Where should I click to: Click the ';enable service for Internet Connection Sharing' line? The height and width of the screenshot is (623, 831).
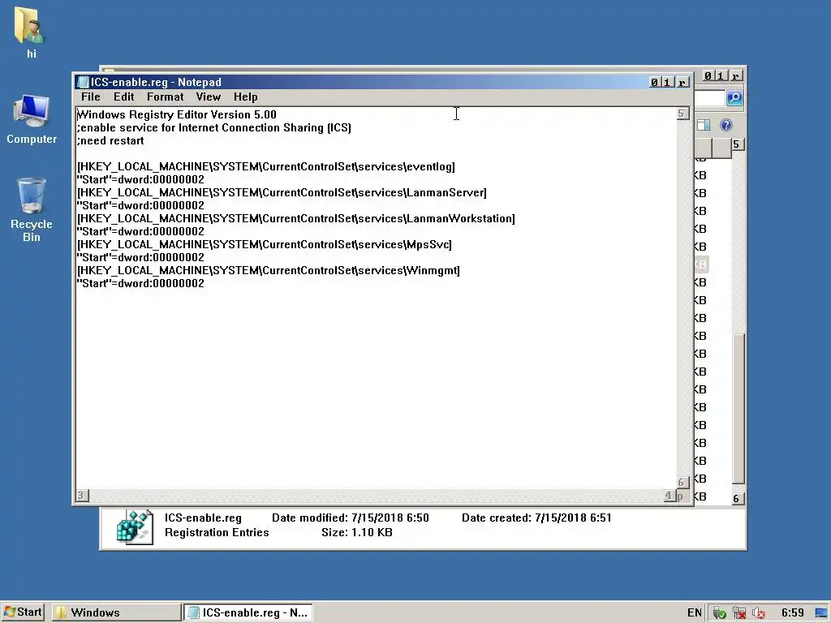214,127
